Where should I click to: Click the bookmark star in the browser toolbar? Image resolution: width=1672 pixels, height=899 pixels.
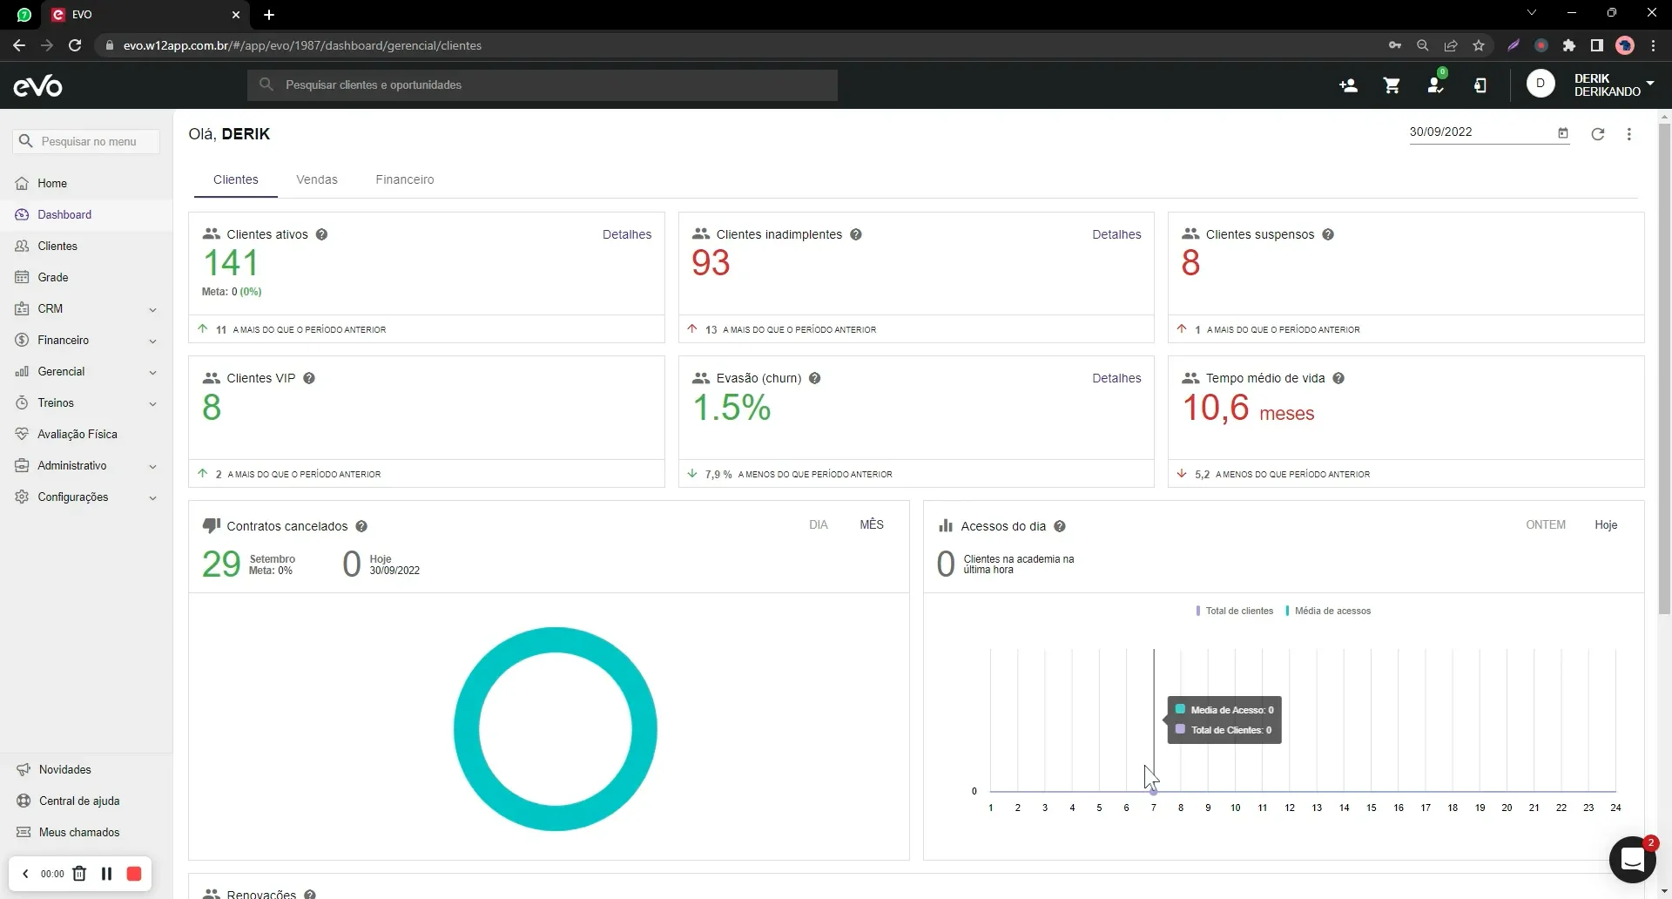[x=1479, y=45]
